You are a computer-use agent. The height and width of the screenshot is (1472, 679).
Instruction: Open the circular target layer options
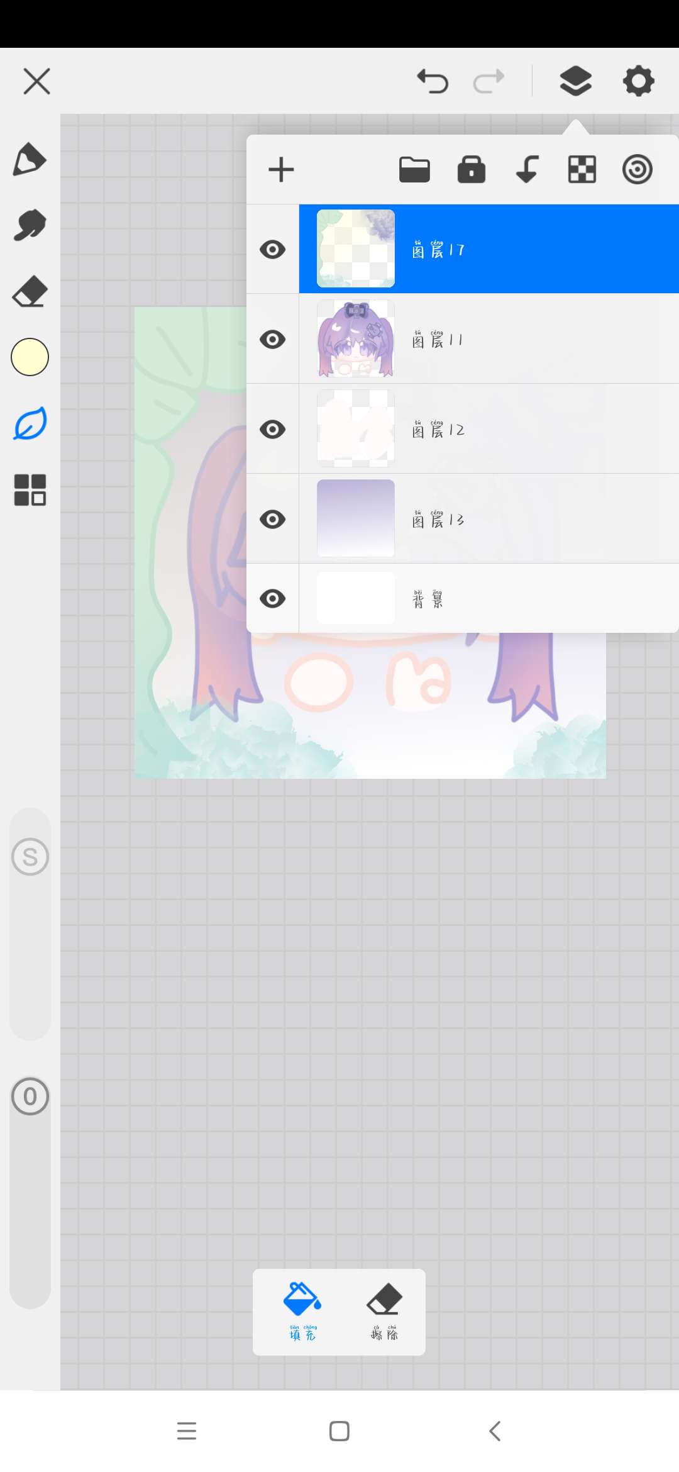point(637,170)
